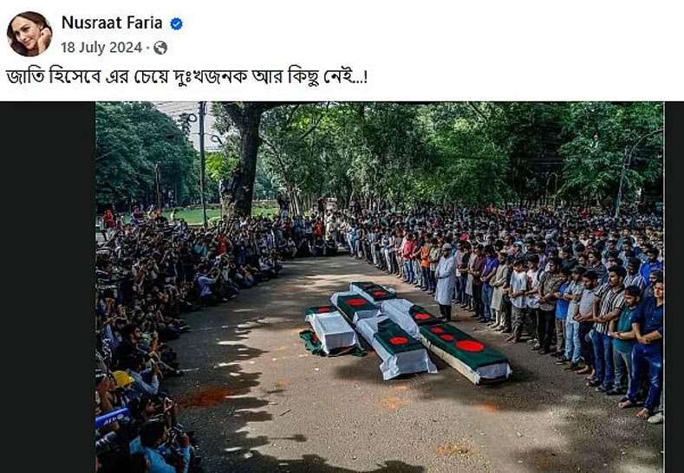This screenshot has height=473, width=684.
Task: Click the small white-shrouded coffin on the left
Action: click(x=332, y=330)
